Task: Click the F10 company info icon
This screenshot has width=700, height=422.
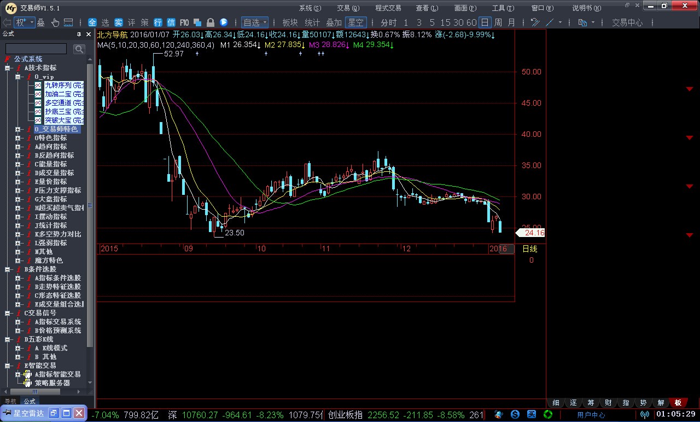Action: point(184,22)
